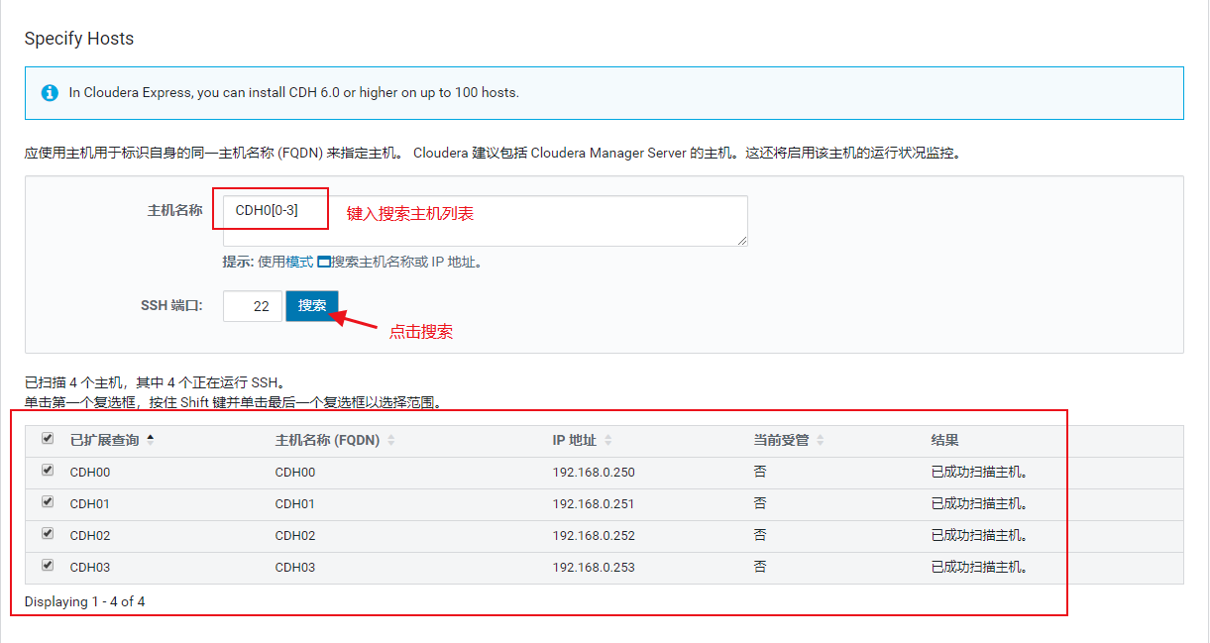Sort by 主机名称 (FQDN) column
Viewport: 1210px width, 643px height.
tap(335, 440)
